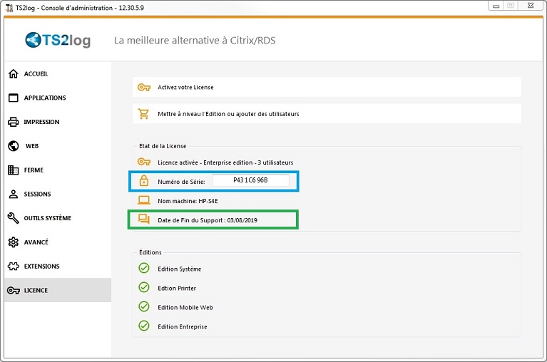Click the Edition Système label

pos(179,269)
